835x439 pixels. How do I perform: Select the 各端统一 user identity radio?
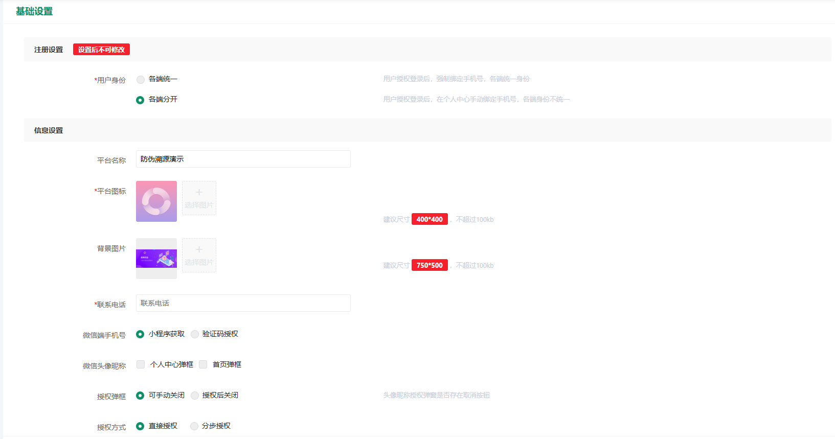click(x=141, y=79)
